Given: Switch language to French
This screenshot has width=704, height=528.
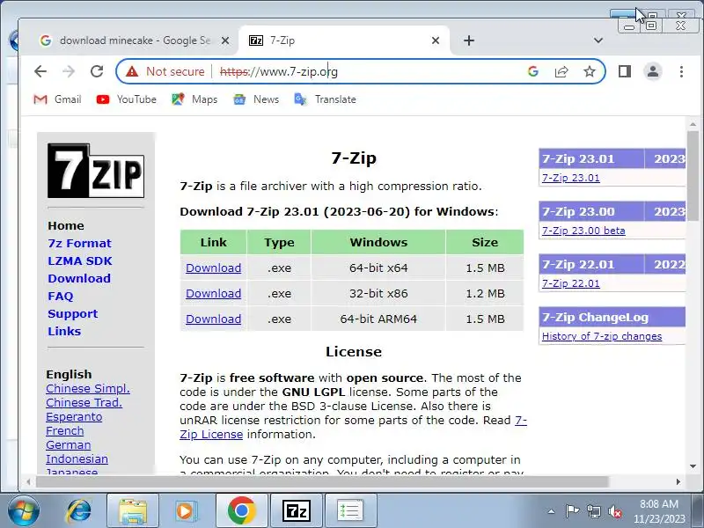Looking at the screenshot, I should pos(64,431).
